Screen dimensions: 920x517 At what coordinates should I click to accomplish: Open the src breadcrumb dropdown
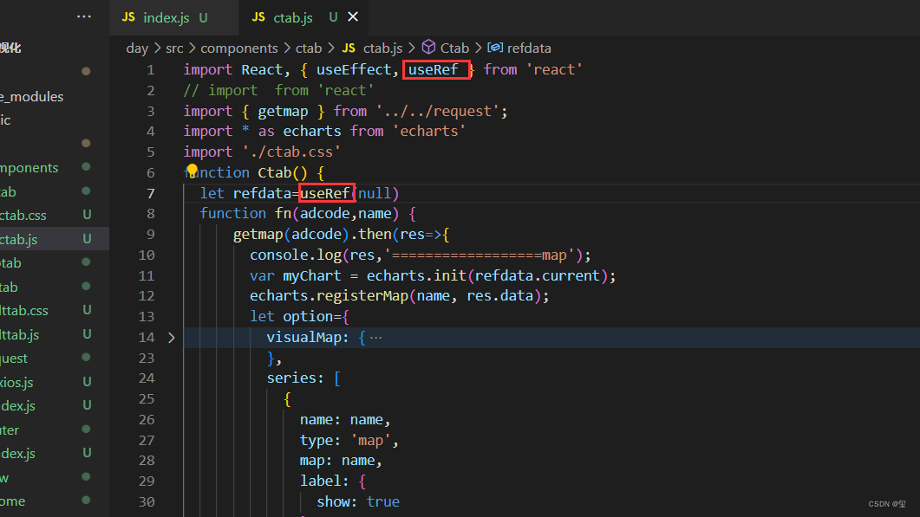174,48
